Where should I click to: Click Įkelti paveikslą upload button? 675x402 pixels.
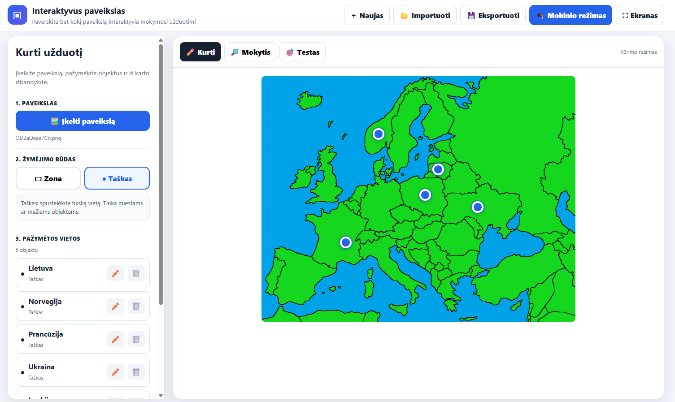83,121
